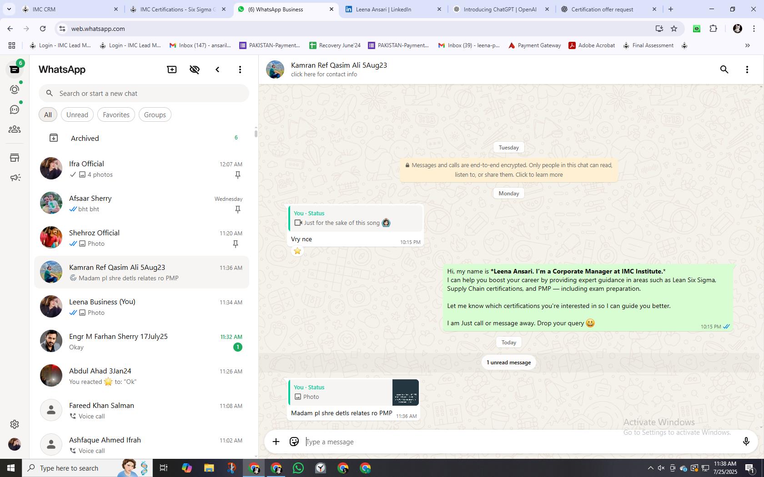Show more bookmarks chevron
764x477 pixels.
click(x=747, y=45)
